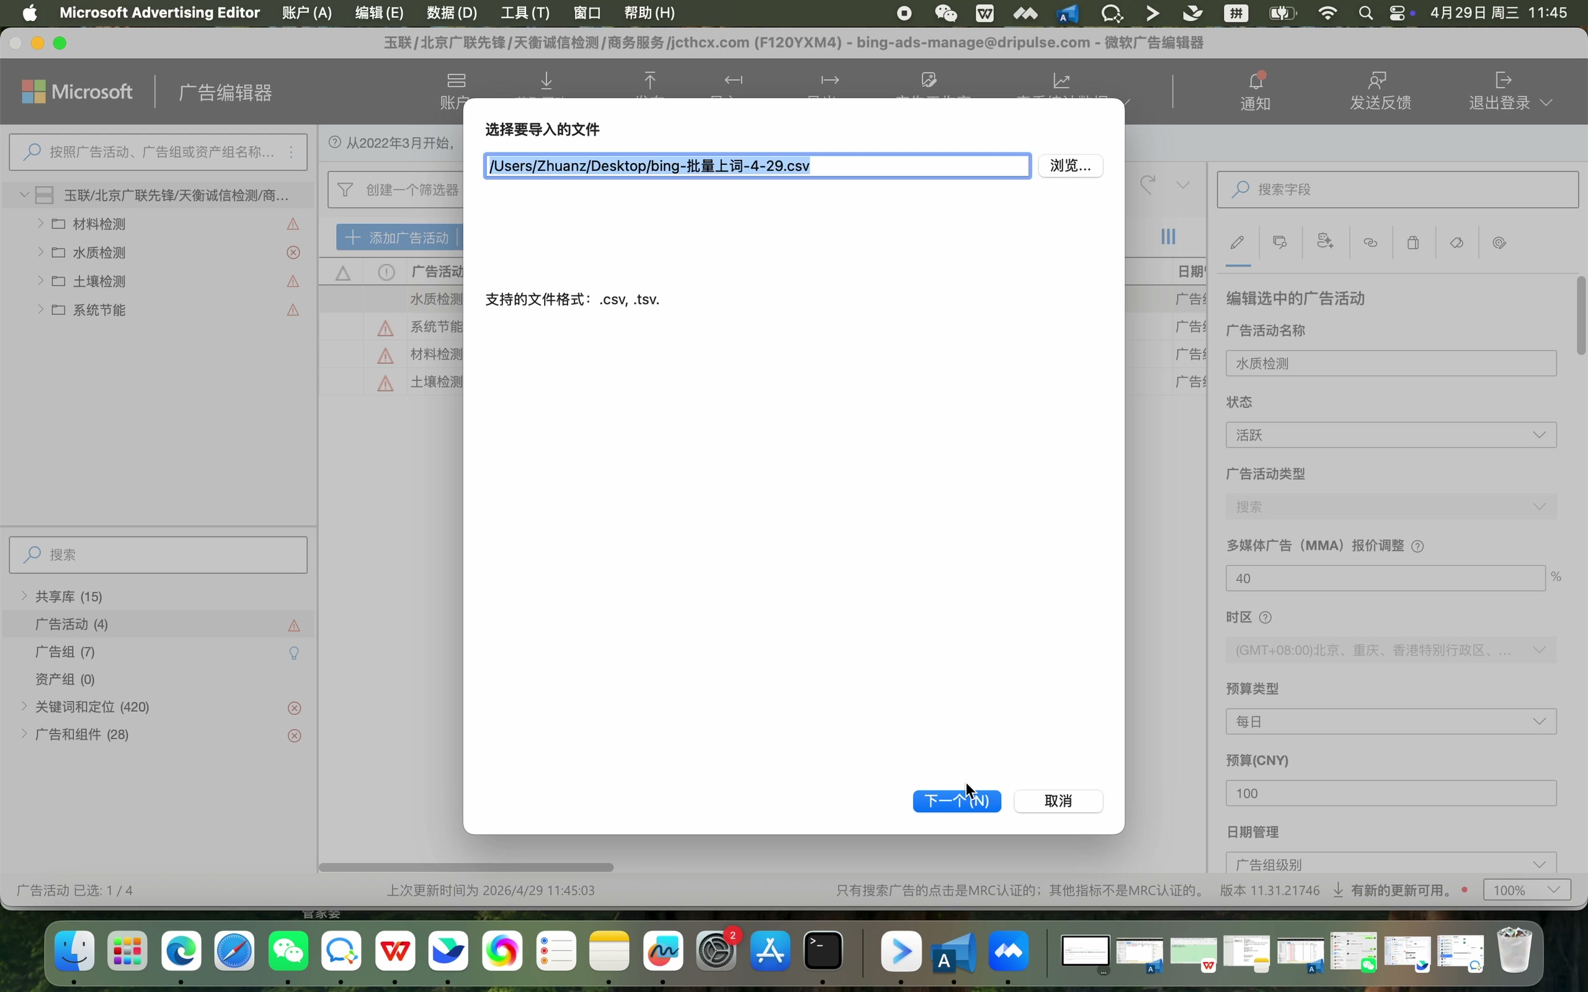Click the help icon next to 时区

coord(1266,618)
